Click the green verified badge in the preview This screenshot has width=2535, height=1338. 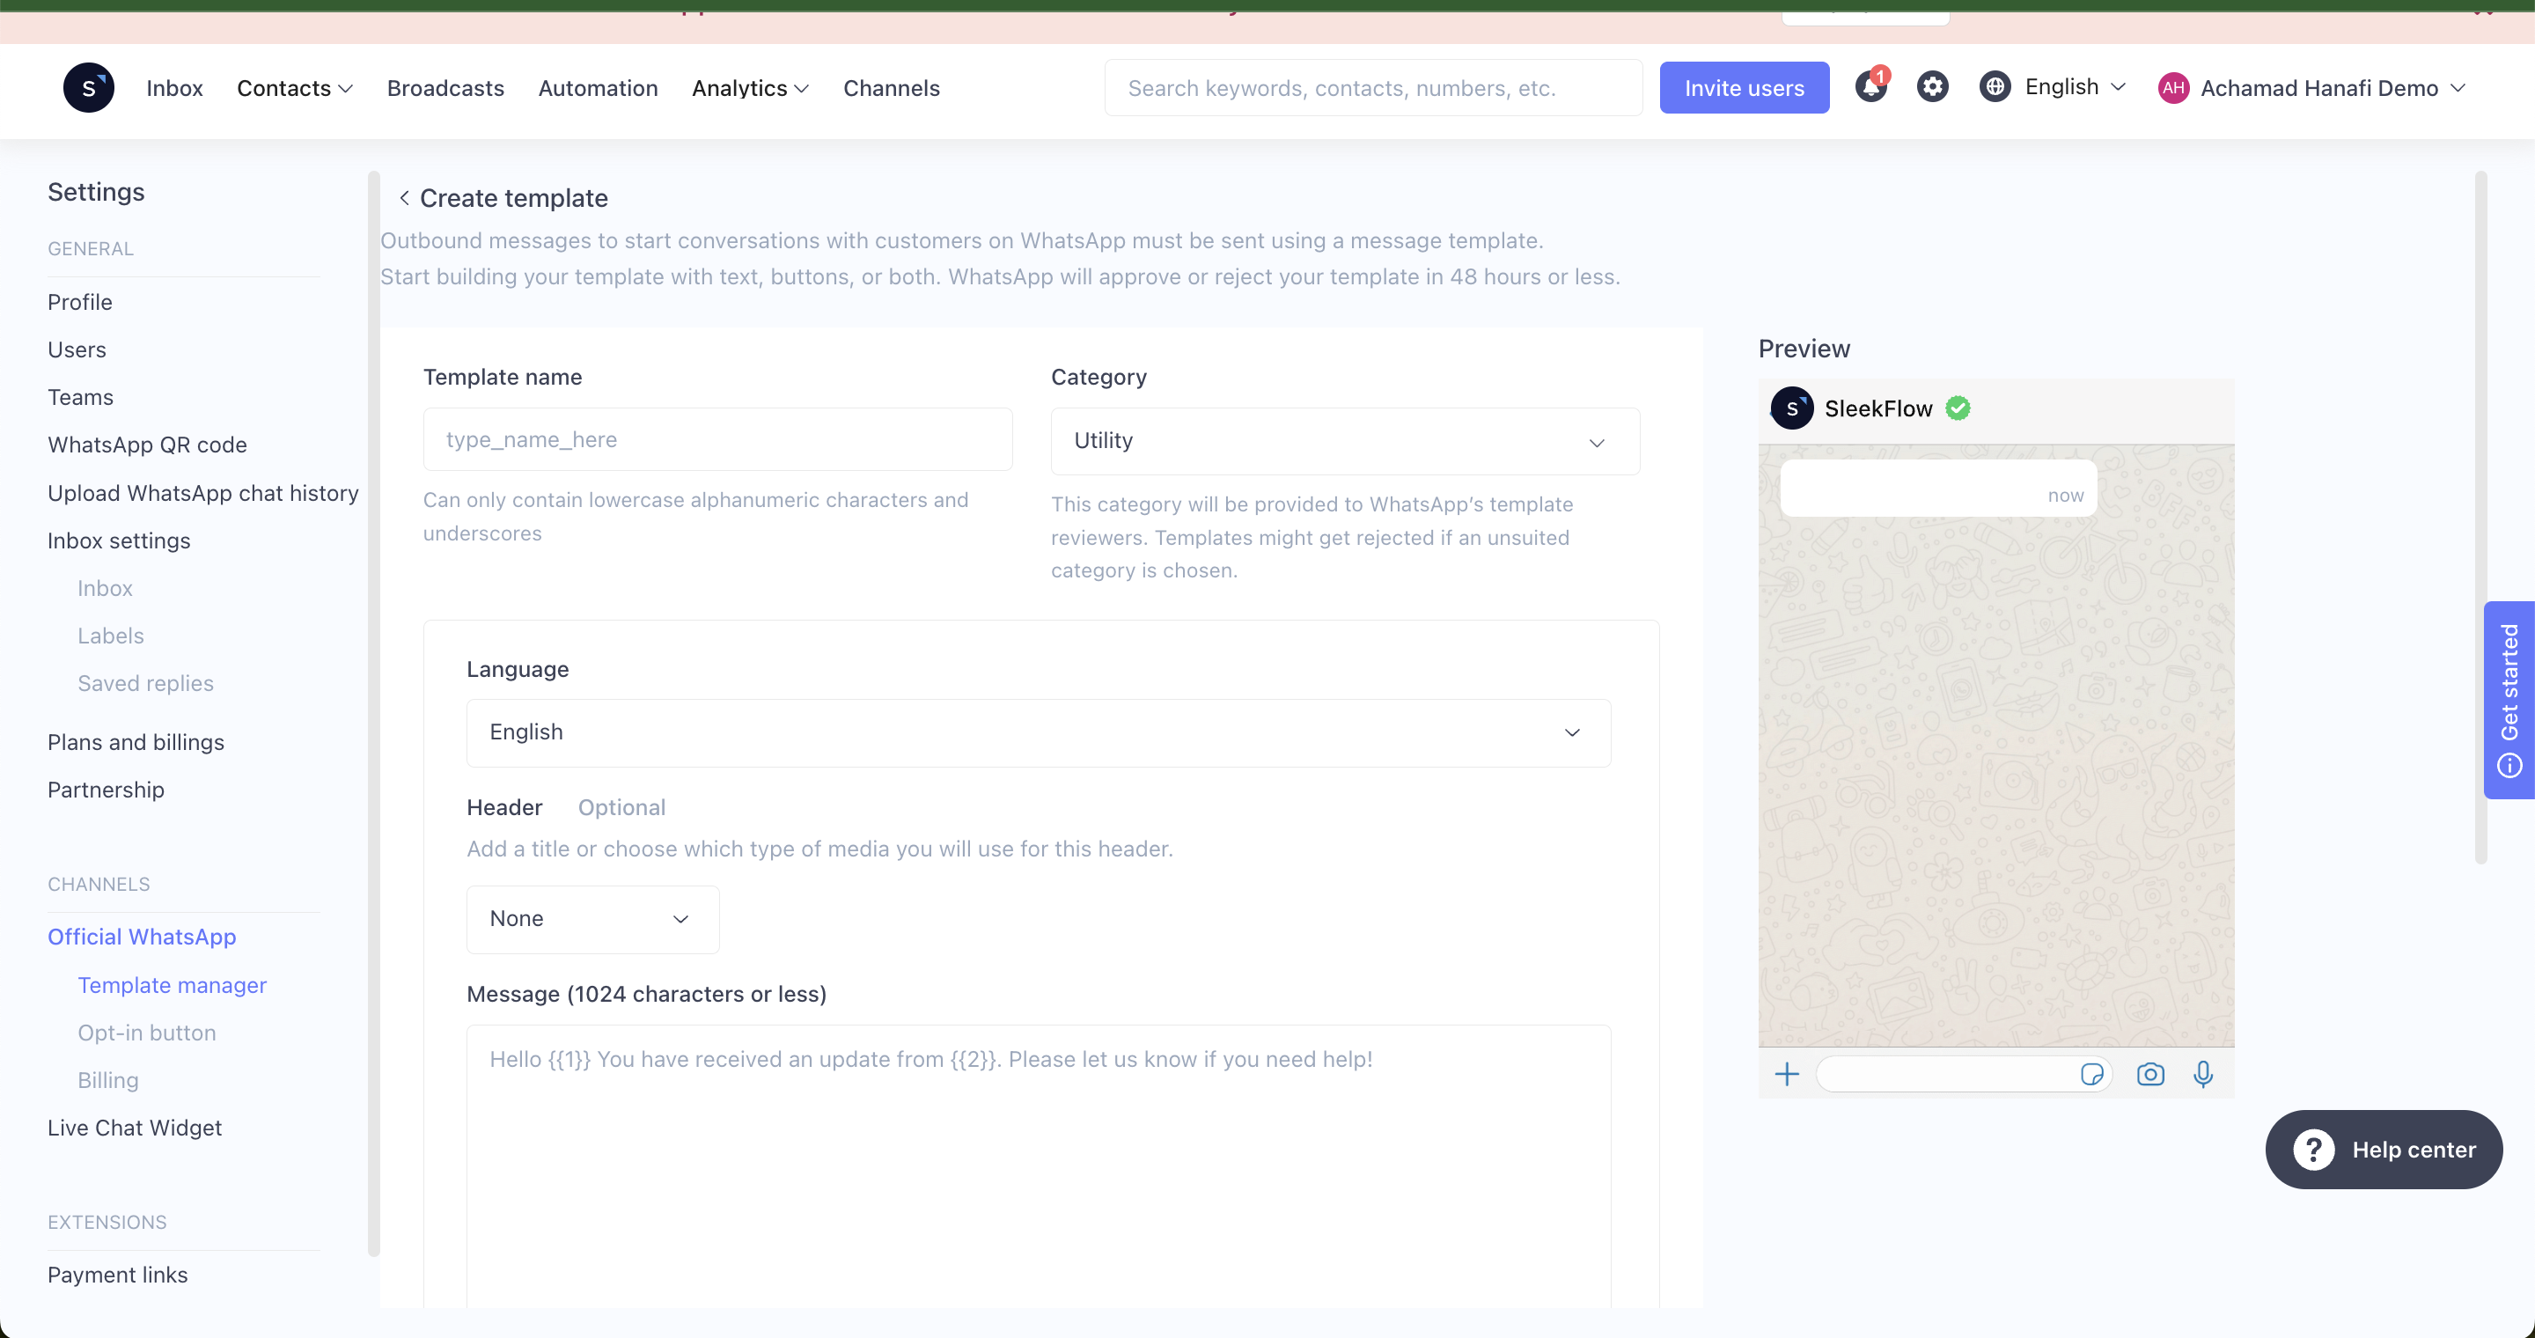click(x=1958, y=408)
